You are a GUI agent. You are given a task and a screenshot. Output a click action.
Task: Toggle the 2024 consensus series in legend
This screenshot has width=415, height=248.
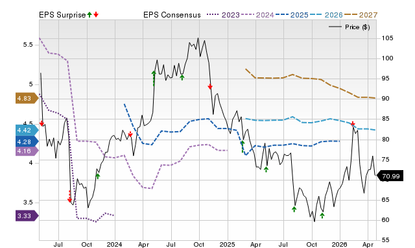(257, 15)
